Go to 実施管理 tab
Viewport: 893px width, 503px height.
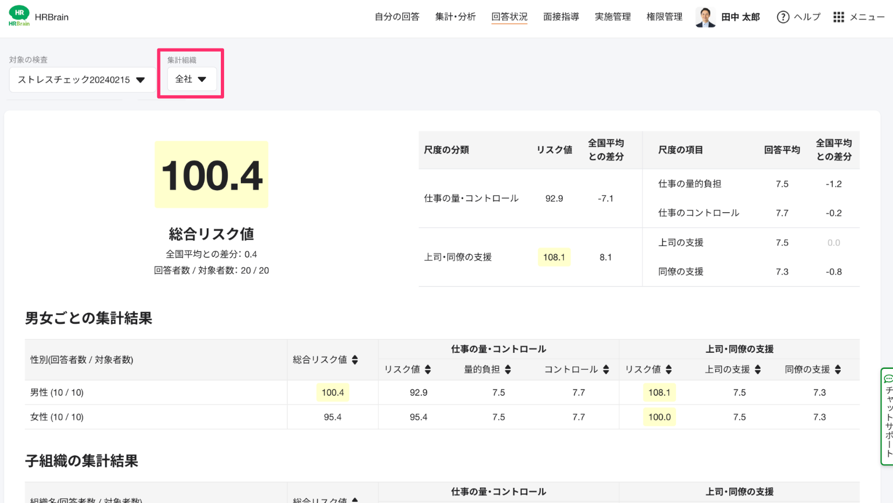[612, 17]
